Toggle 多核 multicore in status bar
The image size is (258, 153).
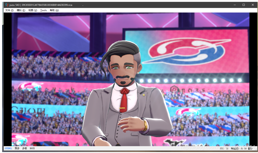click(x=25, y=148)
